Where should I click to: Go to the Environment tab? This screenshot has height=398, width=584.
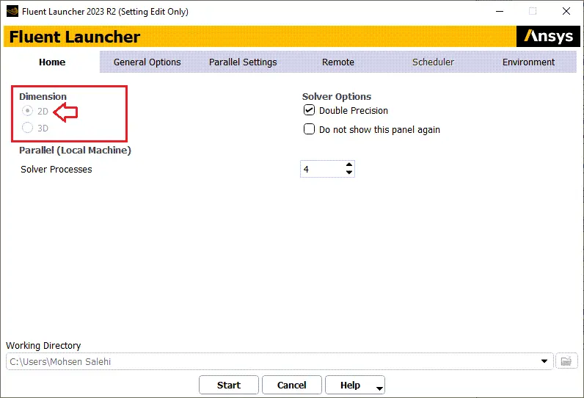point(528,62)
